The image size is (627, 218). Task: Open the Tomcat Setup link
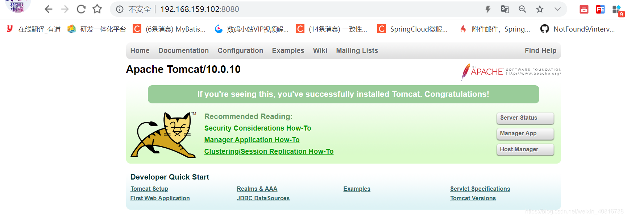click(149, 189)
